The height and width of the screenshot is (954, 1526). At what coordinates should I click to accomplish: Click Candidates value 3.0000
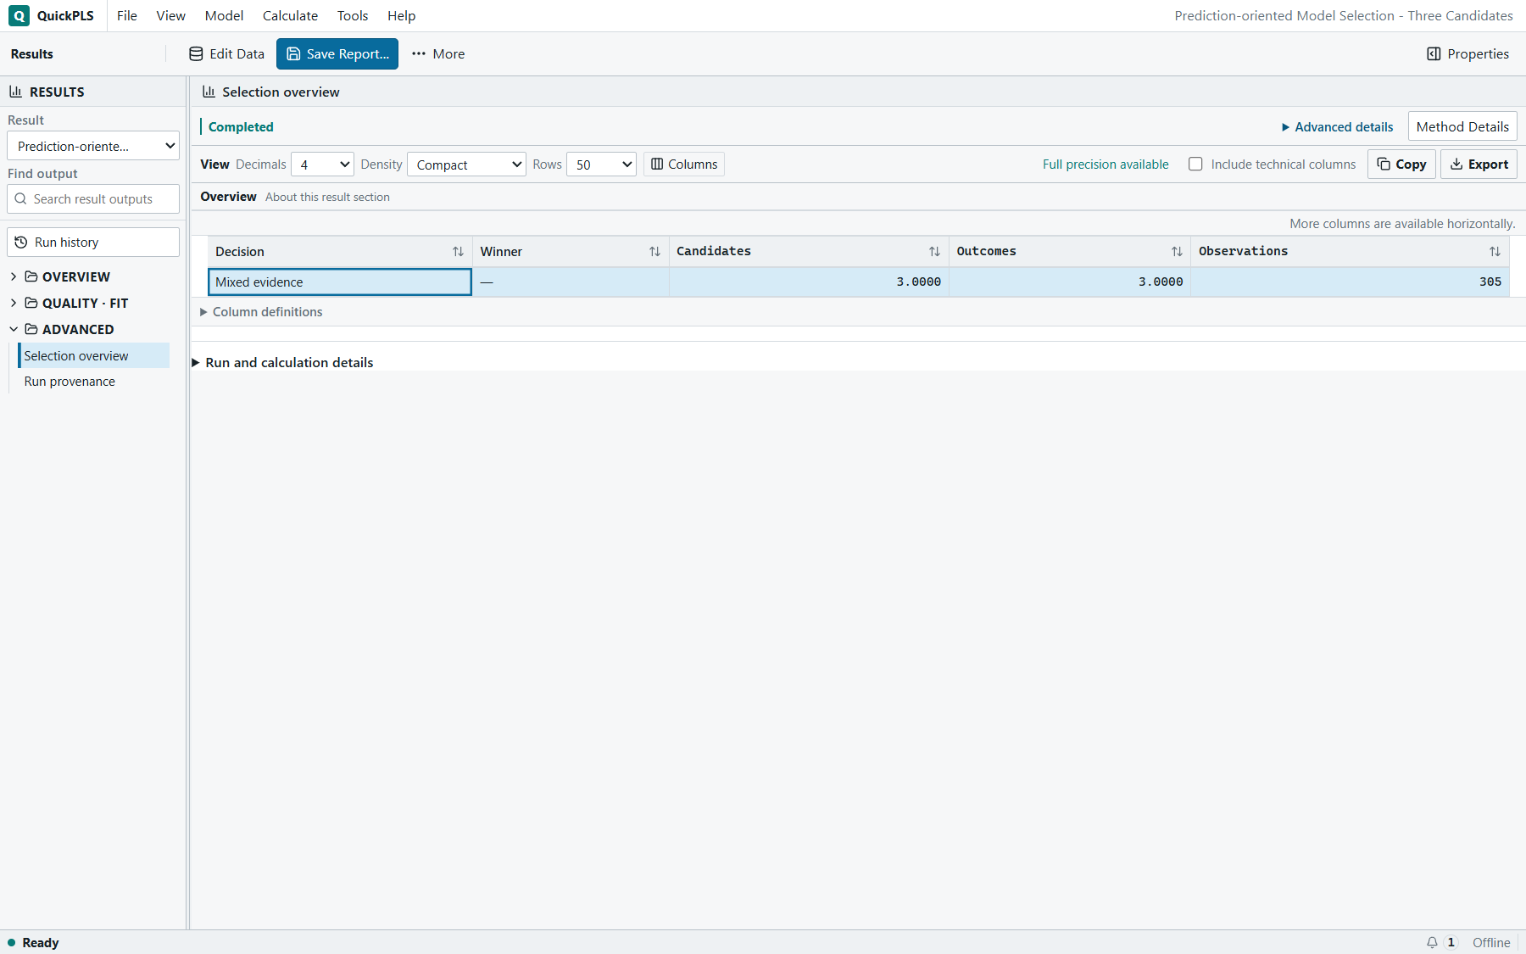919,282
